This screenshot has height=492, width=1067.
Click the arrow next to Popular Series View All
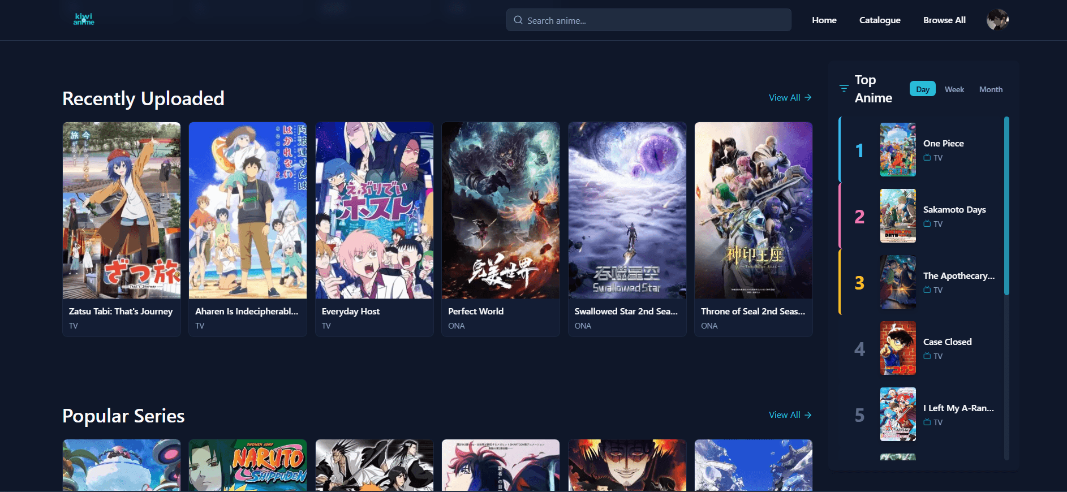tap(808, 415)
